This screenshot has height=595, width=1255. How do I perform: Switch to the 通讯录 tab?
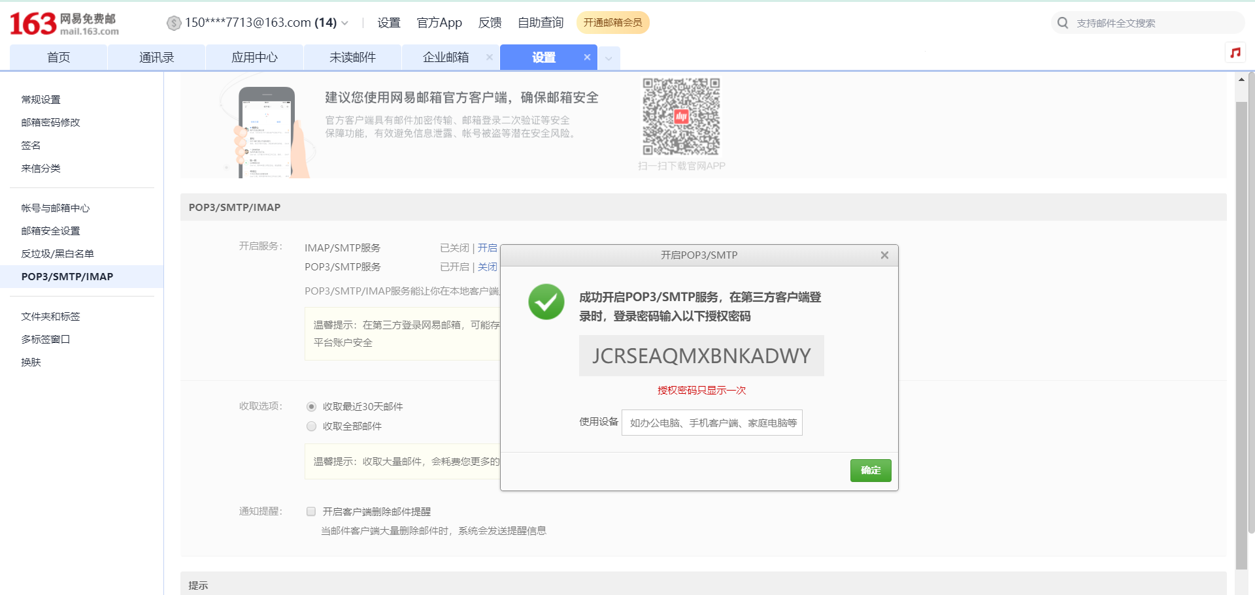pyautogui.click(x=157, y=57)
